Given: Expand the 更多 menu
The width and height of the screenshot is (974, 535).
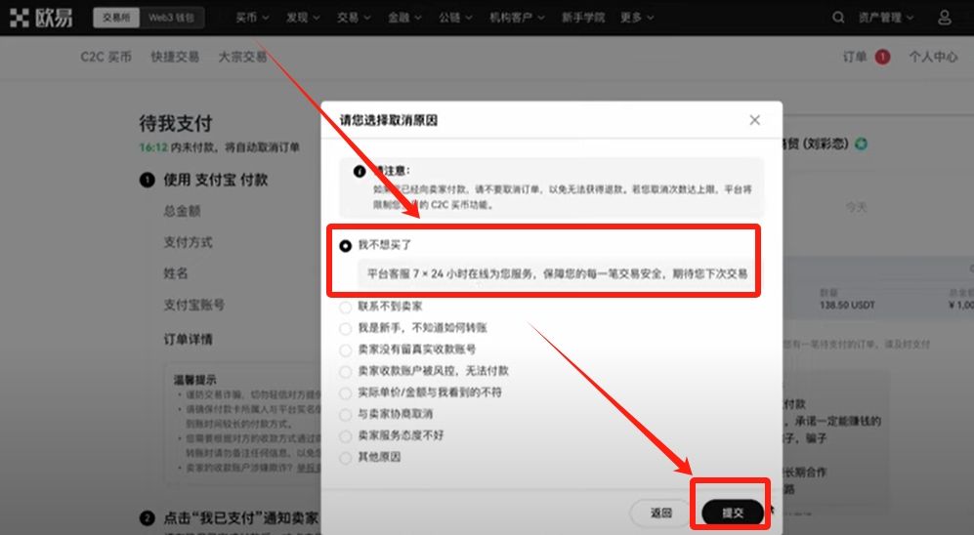Looking at the screenshot, I should [x=637, y=18].
